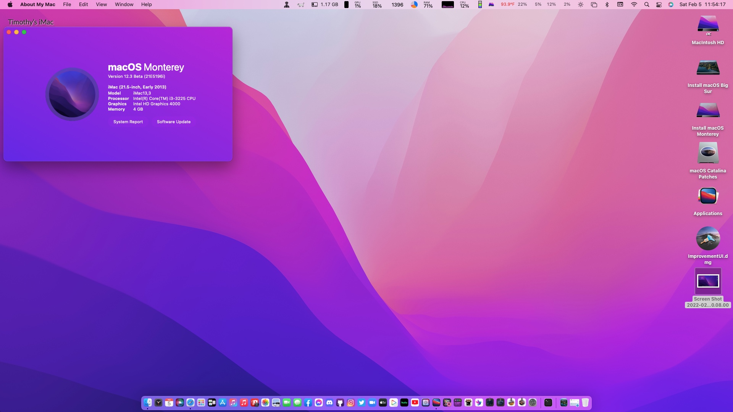Open the File menu
733x412 pixels.
(x=67, y=5)
